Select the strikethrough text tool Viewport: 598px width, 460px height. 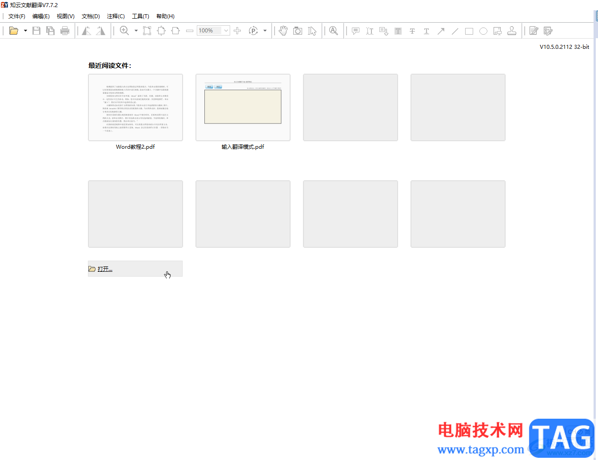pos(412,31)
